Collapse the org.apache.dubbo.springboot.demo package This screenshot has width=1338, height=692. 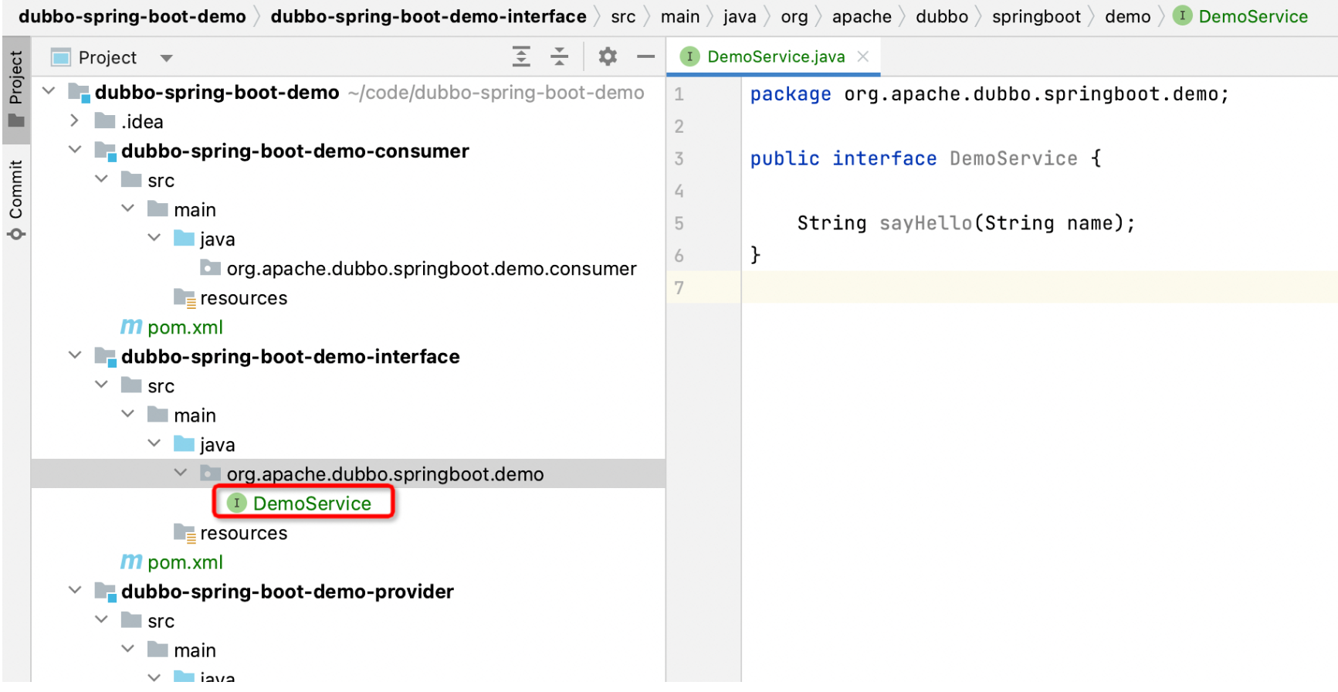coord(181,473)
